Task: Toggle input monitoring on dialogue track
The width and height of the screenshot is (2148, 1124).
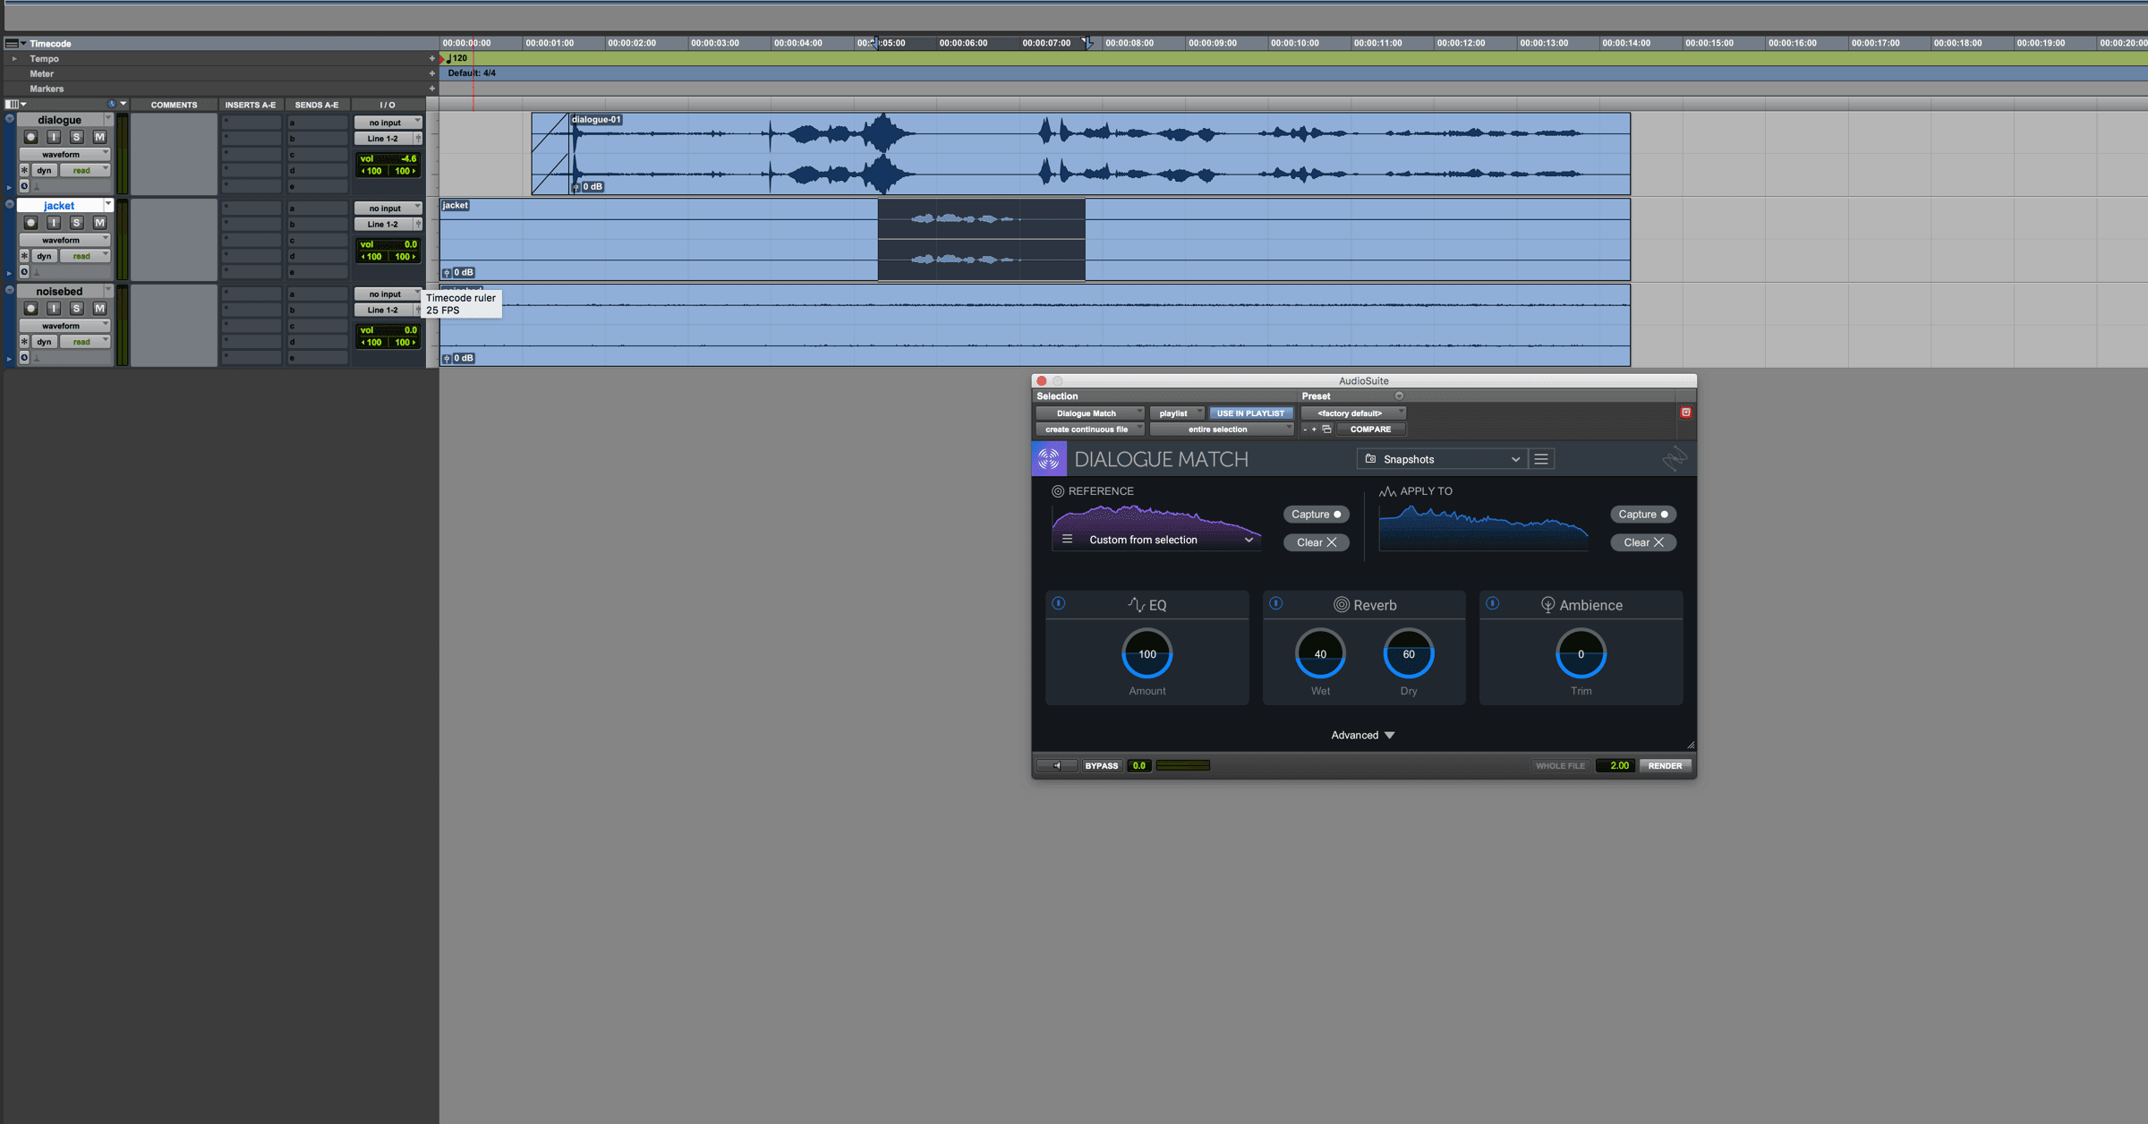Action: 54,137
